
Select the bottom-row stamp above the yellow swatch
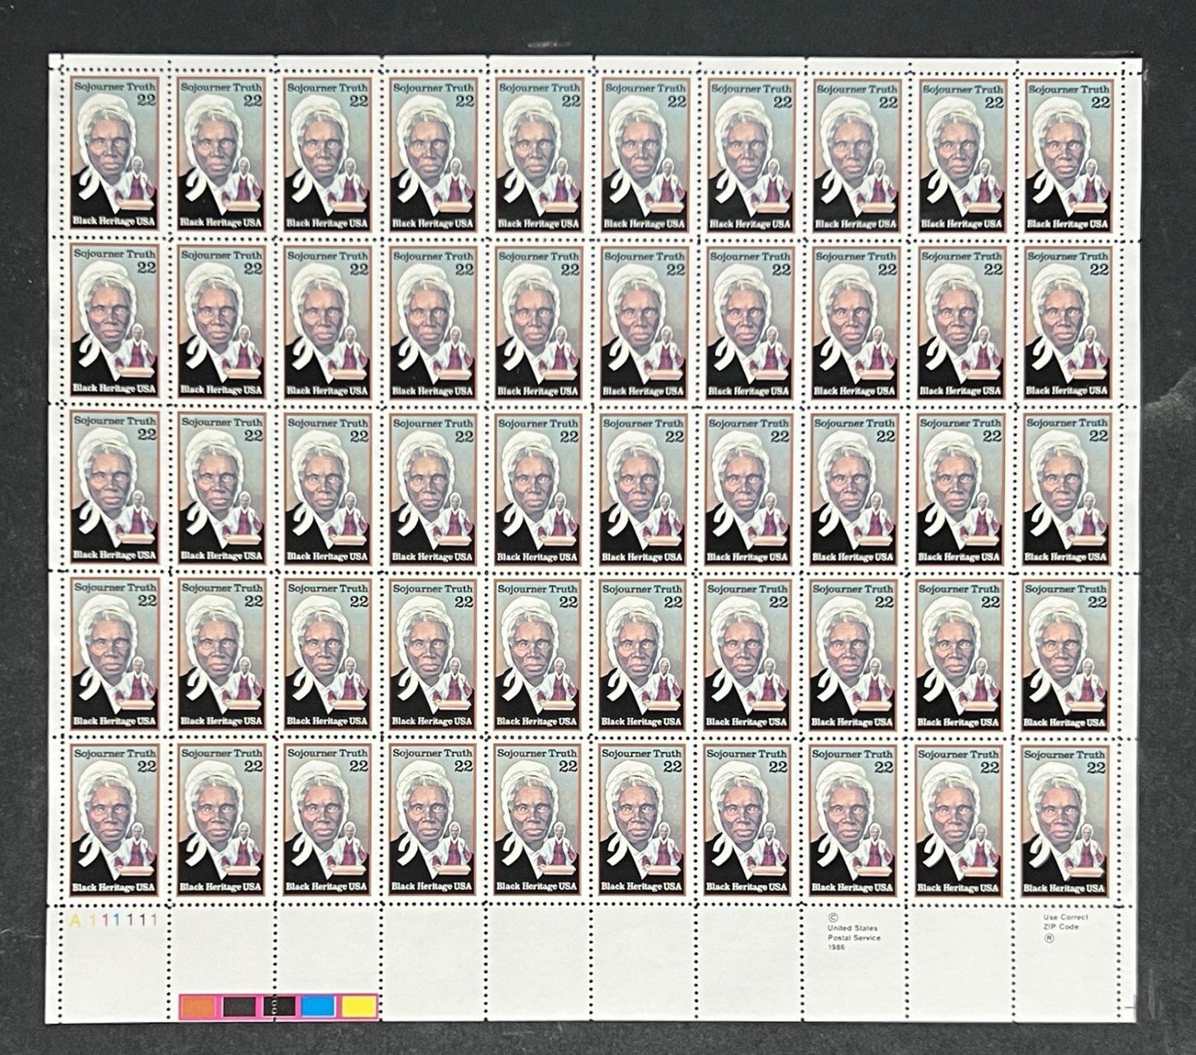coord(327,822)
